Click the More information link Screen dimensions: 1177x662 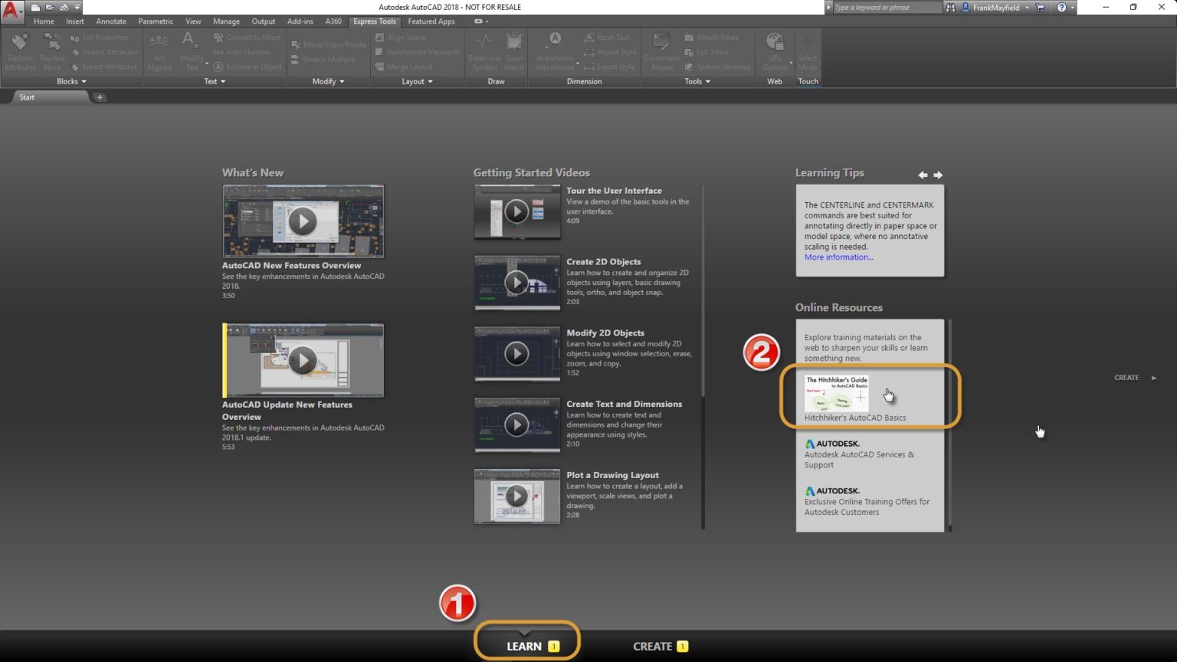(838, 257)
